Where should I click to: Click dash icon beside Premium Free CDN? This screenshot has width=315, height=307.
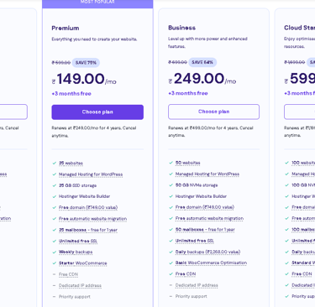[54, 274]
